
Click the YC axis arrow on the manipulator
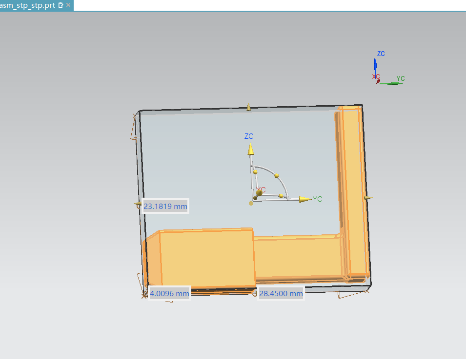(x=305, y=199)
